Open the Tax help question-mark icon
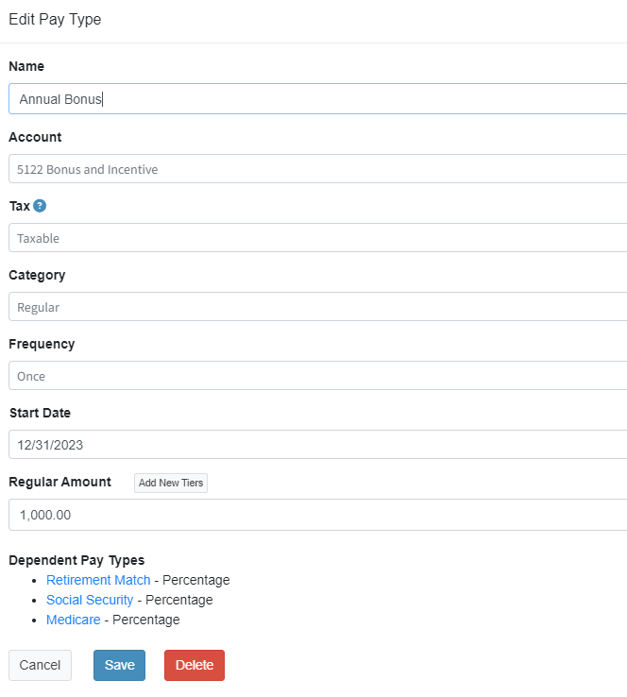Screen dimensions: 627x697 pos(40,206)
